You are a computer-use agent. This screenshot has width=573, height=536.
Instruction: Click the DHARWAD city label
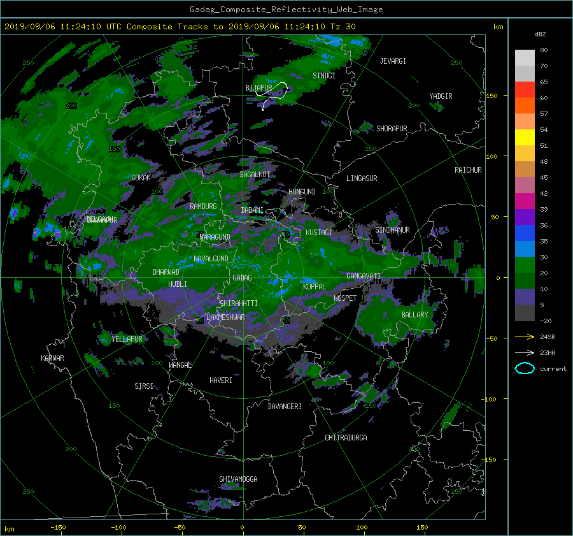coord(166,272)
